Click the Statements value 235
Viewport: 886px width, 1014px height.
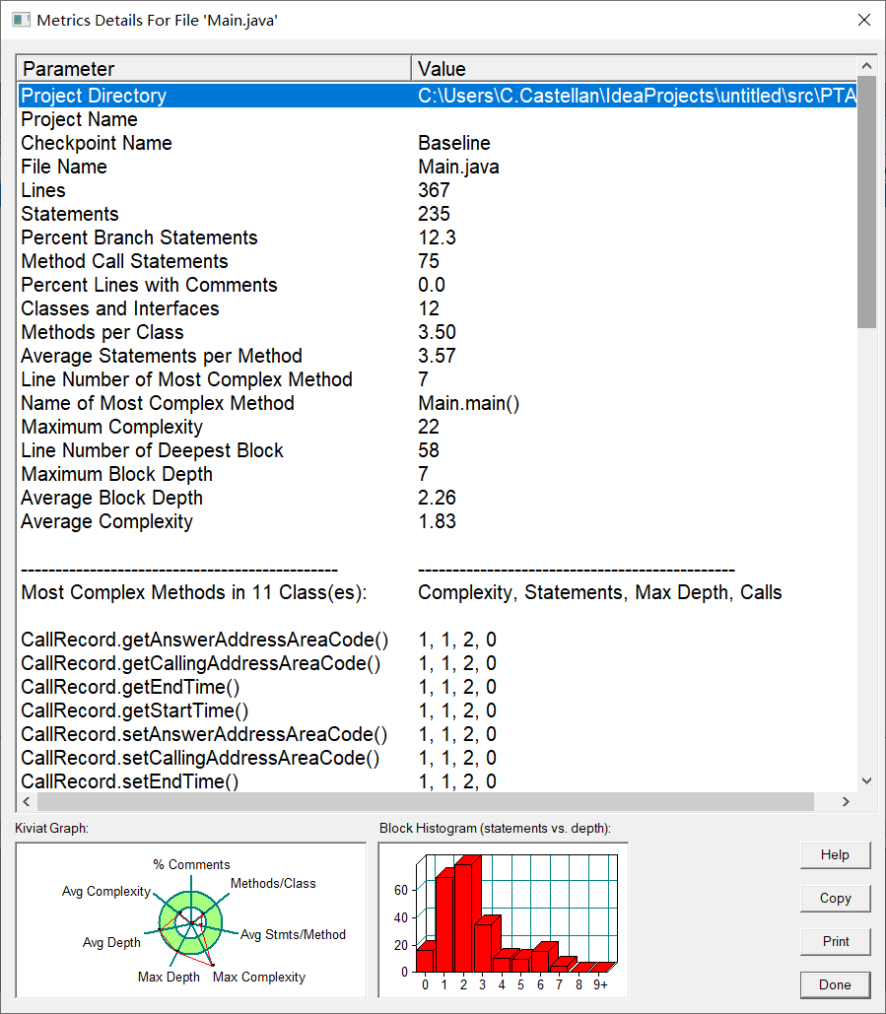(x=434, y=214)
